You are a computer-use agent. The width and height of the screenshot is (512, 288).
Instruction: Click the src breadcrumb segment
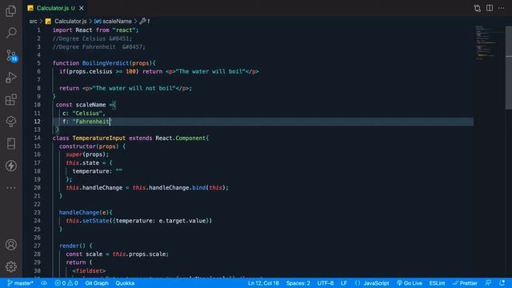(x=34, y=22)
